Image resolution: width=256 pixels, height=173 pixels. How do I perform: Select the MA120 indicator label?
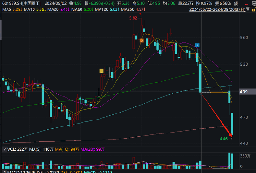[107, 9]
